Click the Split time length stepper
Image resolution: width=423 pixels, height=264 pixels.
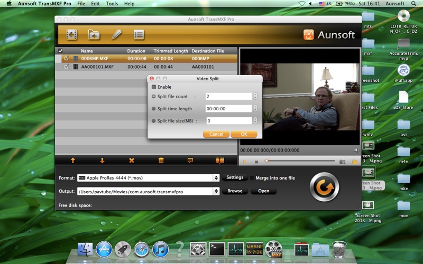point(255,108)
